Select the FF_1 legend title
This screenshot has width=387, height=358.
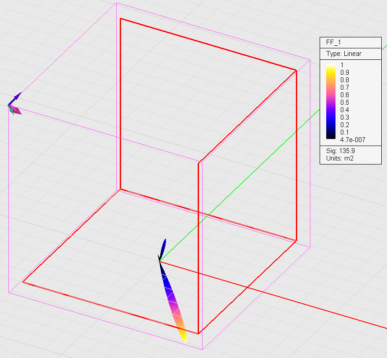click(x=334, y=43)
